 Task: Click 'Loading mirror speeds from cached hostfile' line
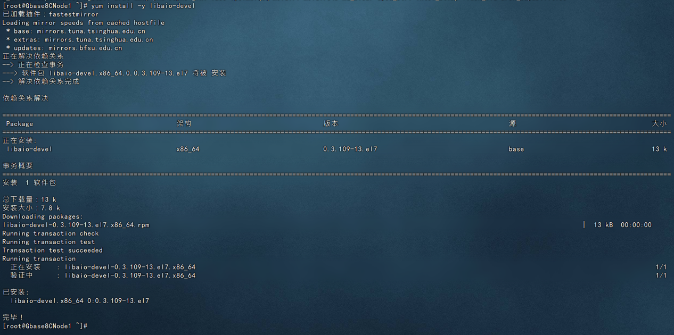(x=84, y=23)
